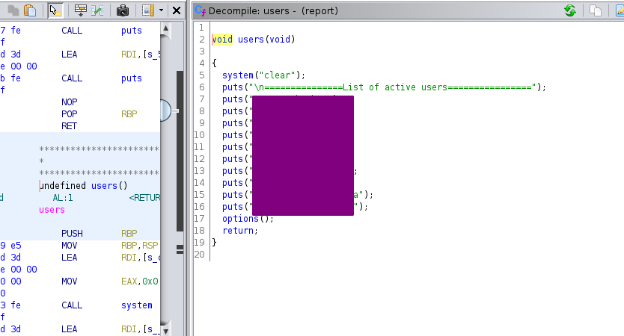Image resolution: width=624 pixels, height=336 pixels.
Task: Click 'puts' operand on the '7 fe' row
Action: click(x=132, y=31)
